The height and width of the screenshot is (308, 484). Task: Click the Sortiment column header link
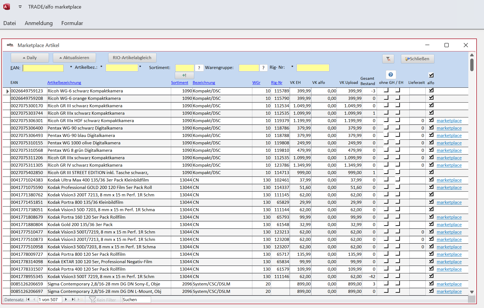(x=180, y=82)
